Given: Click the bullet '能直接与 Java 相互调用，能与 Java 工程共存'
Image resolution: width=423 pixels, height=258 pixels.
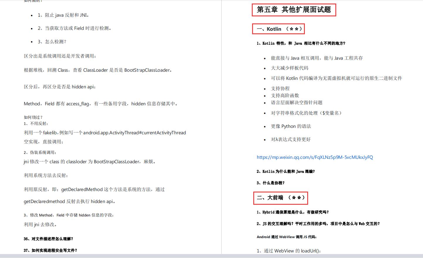Looking at the screenshot, I should tap(317, 58).
